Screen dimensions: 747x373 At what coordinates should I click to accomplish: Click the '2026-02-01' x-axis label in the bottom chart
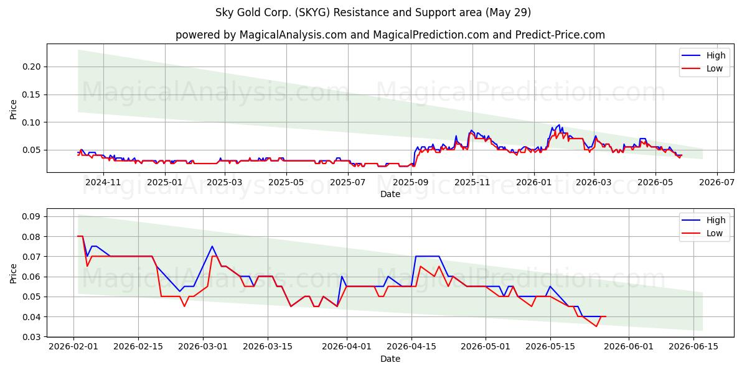pyautogui.click(x=74, y=347)
